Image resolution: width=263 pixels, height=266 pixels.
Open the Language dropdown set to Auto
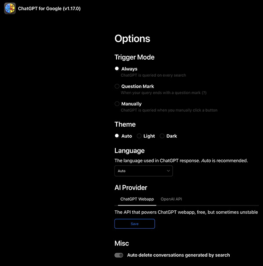[143, 171]
